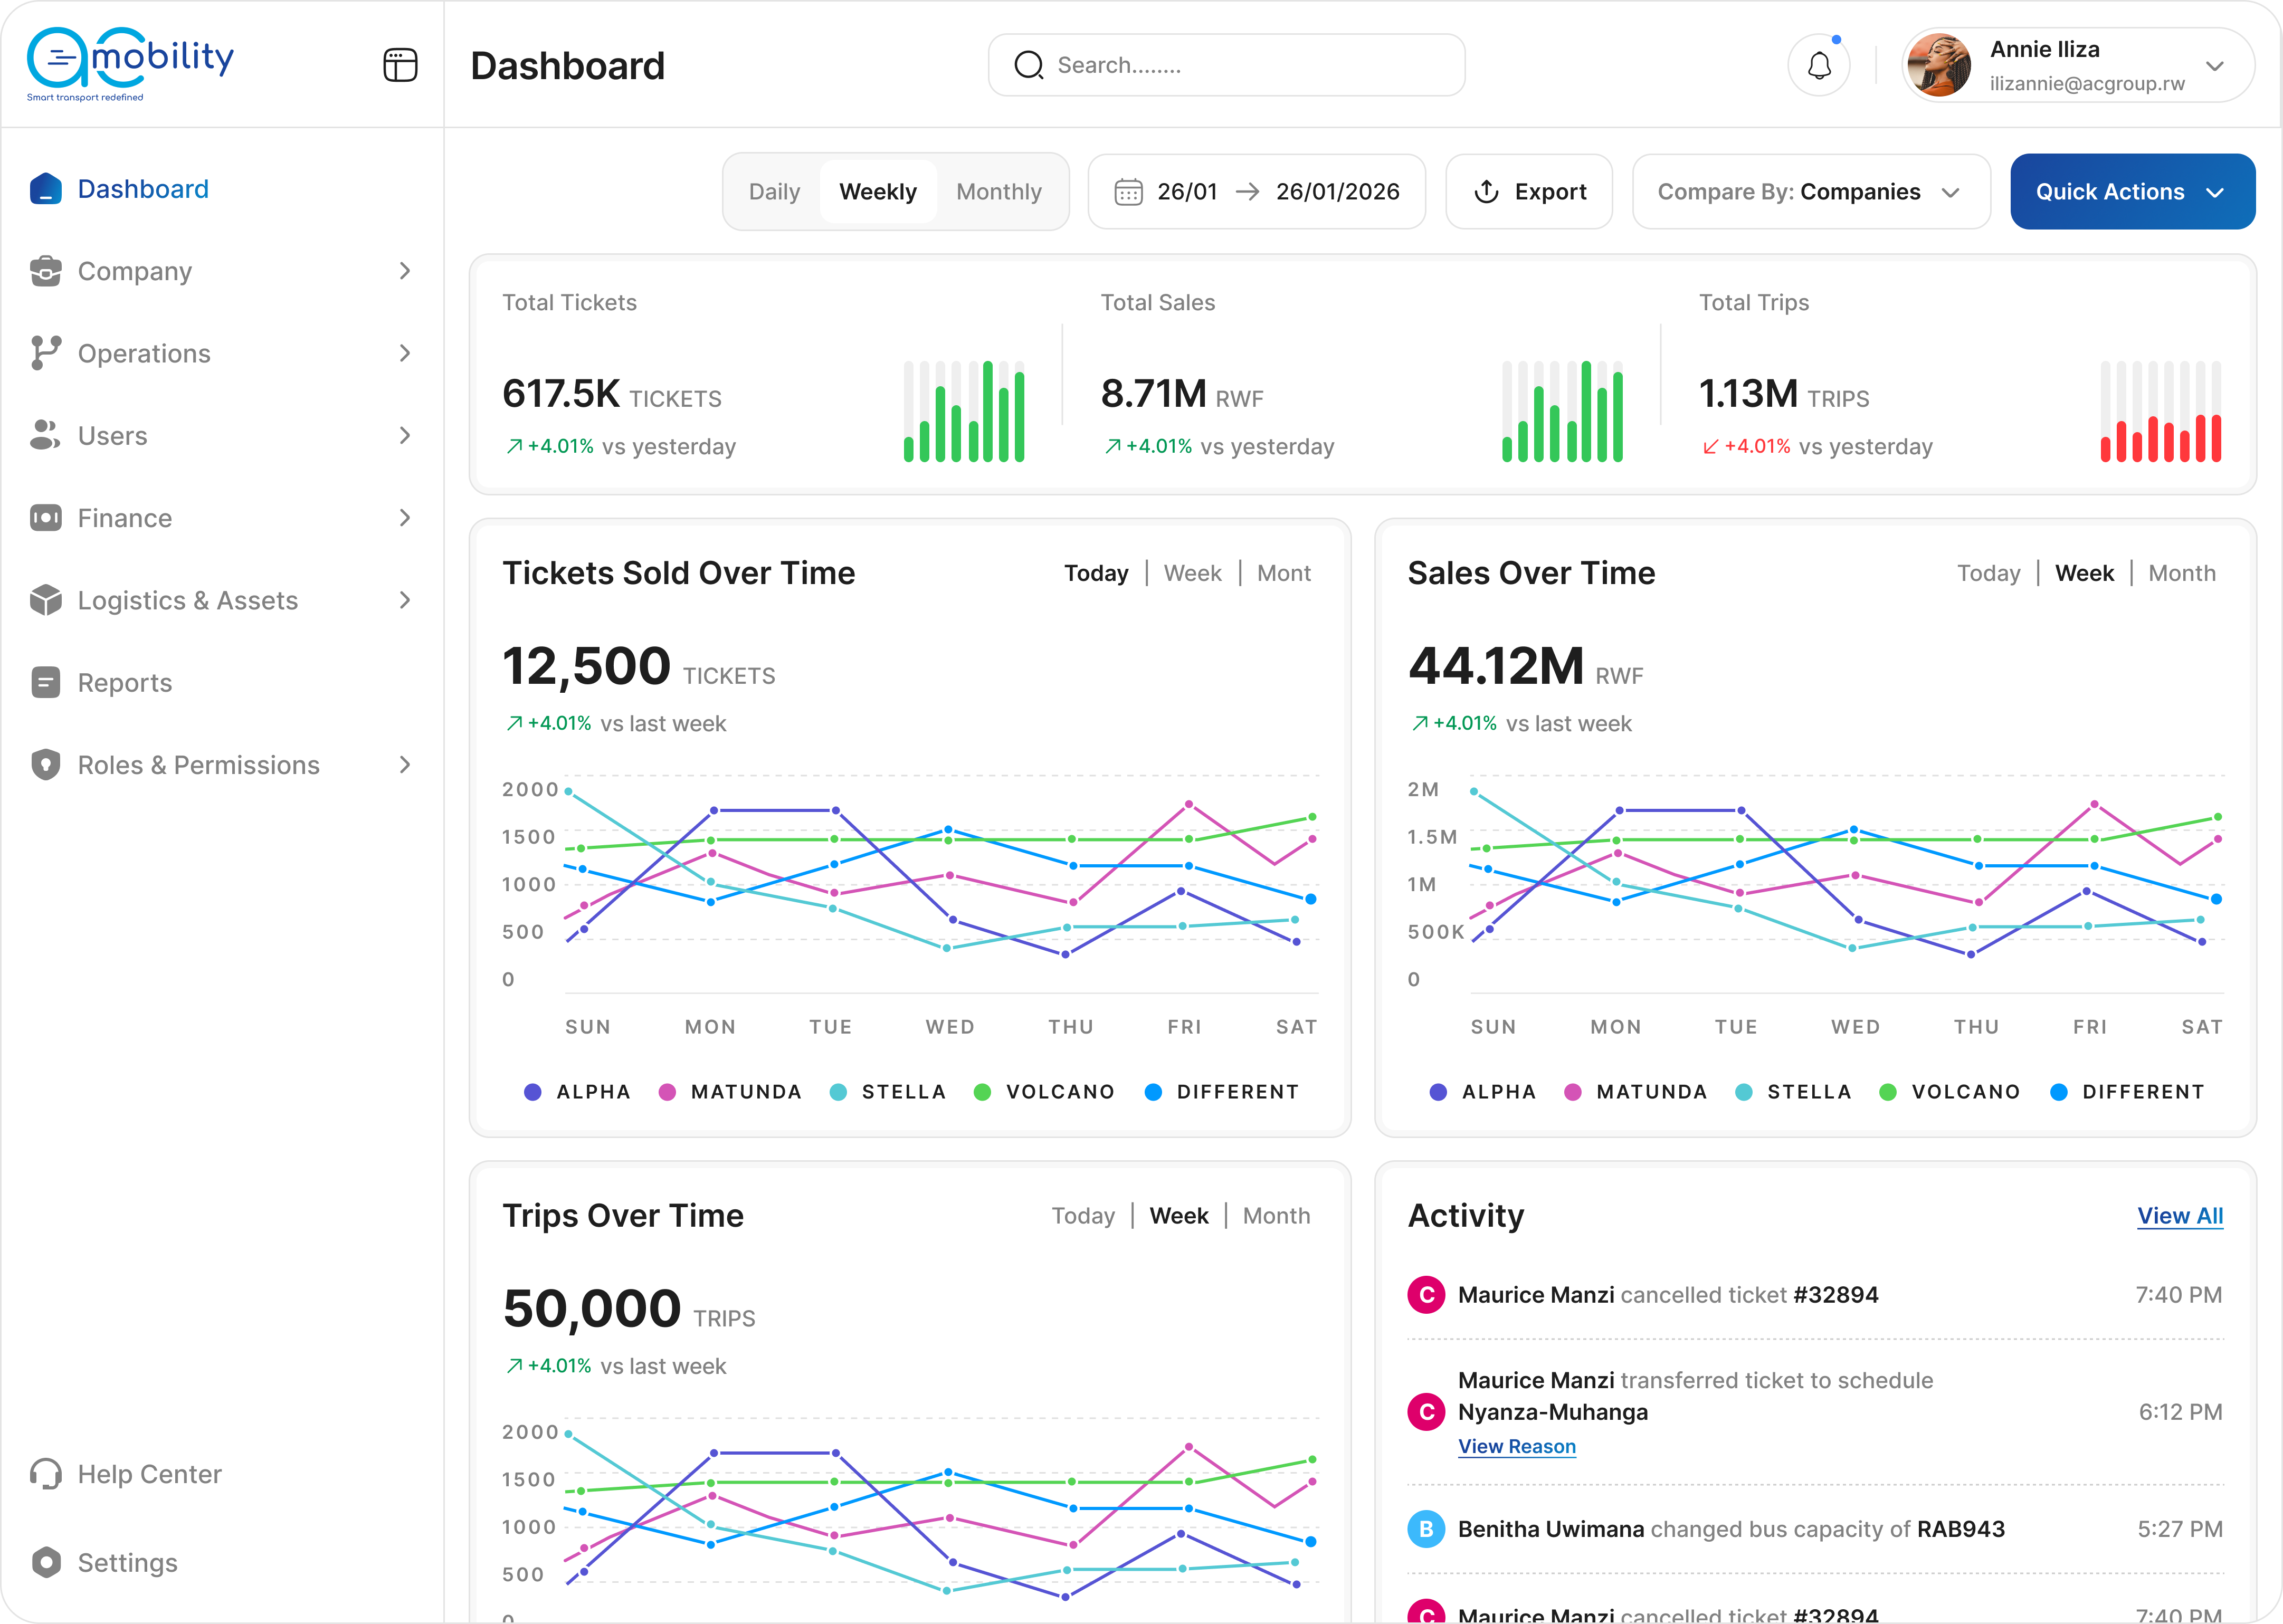Click the Operations branch icon
Screen dimensions: 2283x1624
[46, 353]
